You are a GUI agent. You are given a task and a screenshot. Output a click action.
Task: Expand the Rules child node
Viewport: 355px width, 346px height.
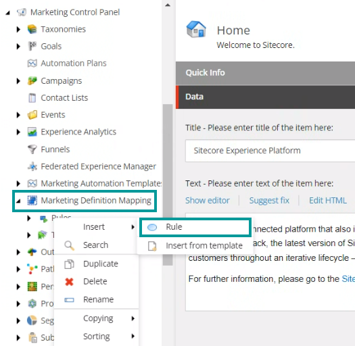(29, 218)
